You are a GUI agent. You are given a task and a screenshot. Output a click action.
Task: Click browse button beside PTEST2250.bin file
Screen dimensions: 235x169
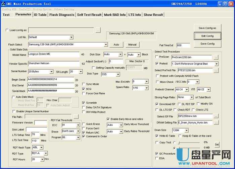point(216,70)
